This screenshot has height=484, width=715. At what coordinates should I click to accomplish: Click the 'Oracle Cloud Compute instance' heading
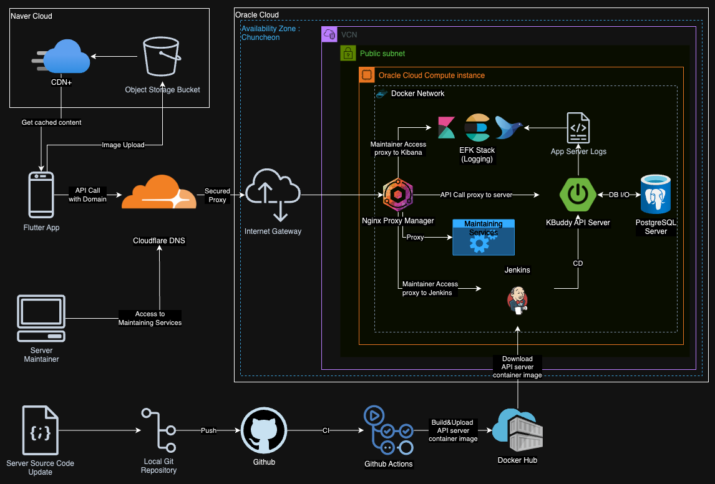pos(431,75)
